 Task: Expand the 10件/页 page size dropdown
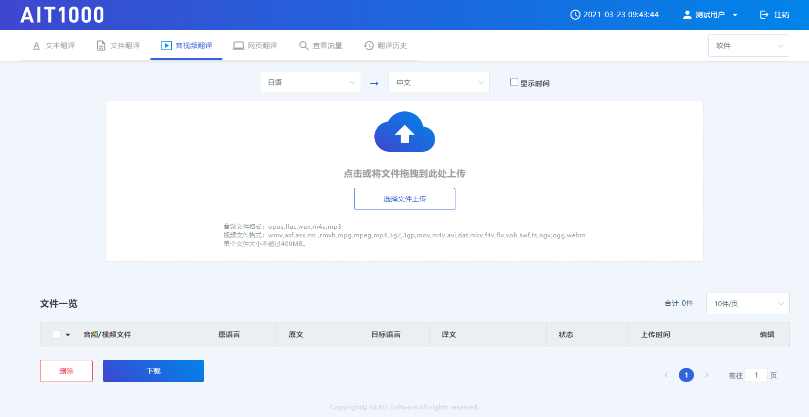(x=748, y=303)
